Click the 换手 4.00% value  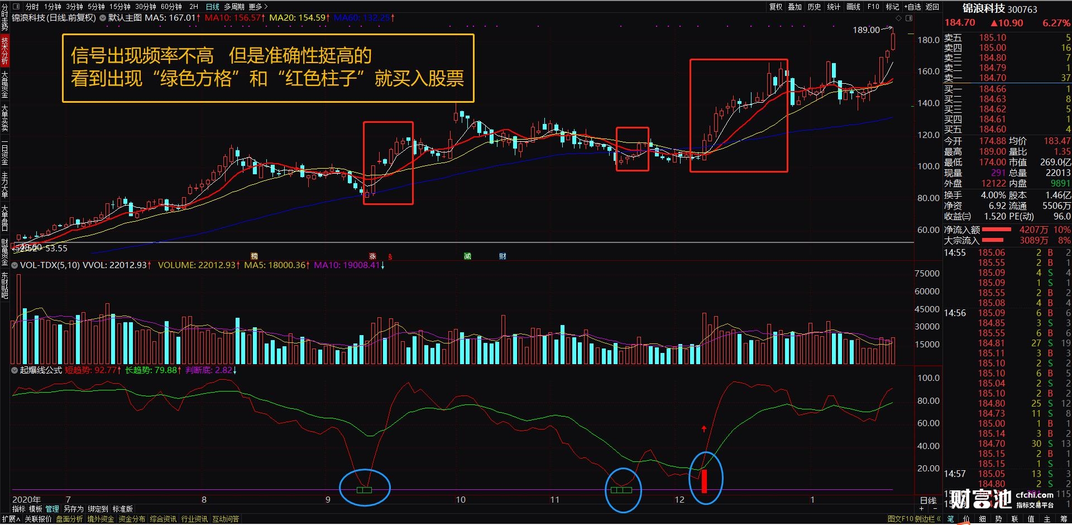tap(993, 195)
